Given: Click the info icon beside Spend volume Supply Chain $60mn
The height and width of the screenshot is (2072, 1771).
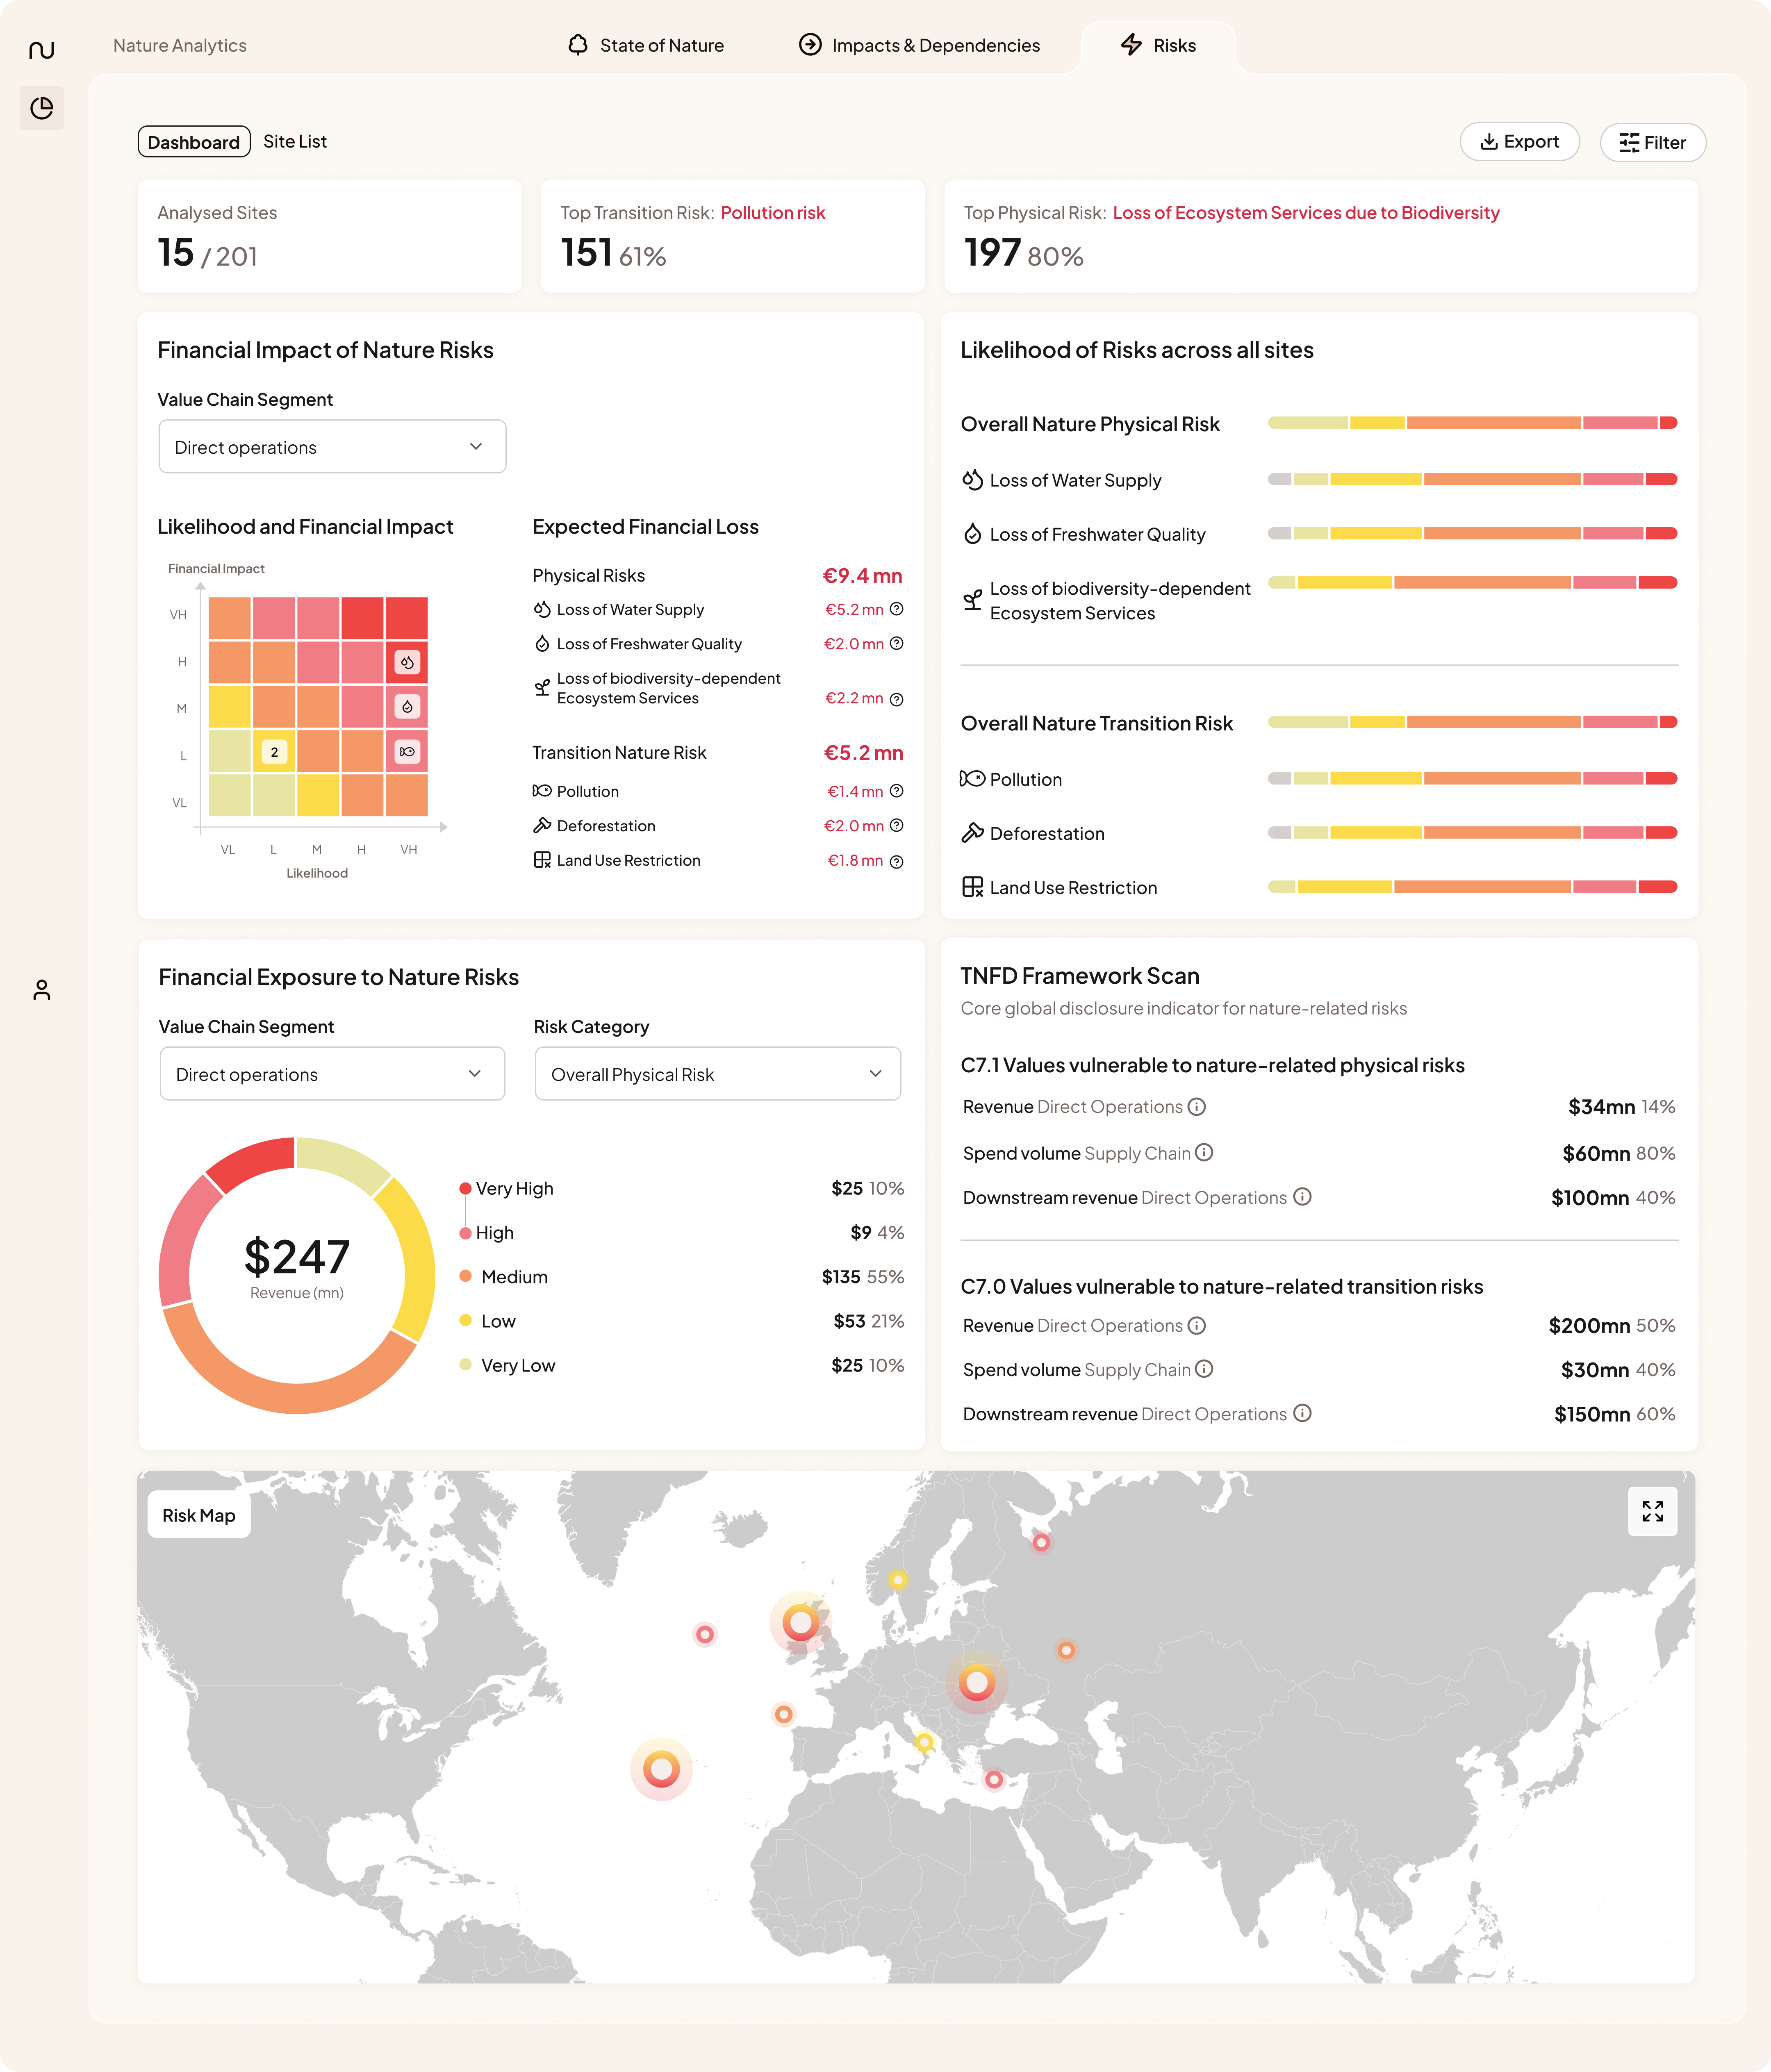Looking at the screenshot, I should coord(1204,1152).
